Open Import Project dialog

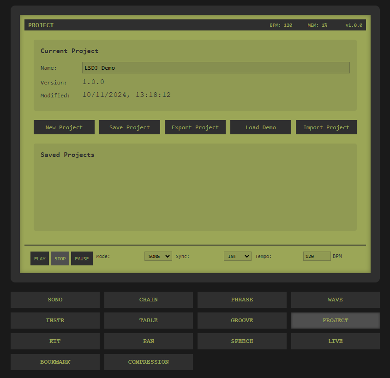point(326,127)
